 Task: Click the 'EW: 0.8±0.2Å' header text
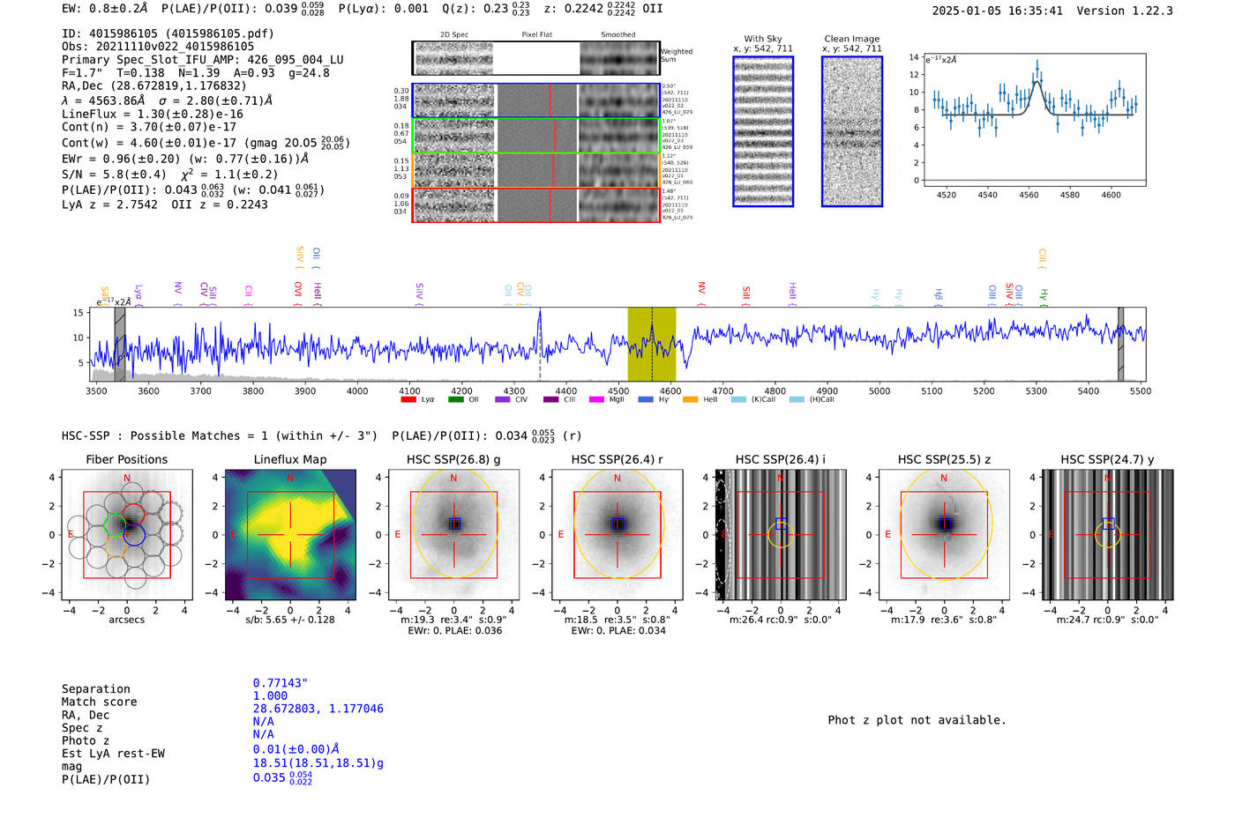click(x=106, y=9)
